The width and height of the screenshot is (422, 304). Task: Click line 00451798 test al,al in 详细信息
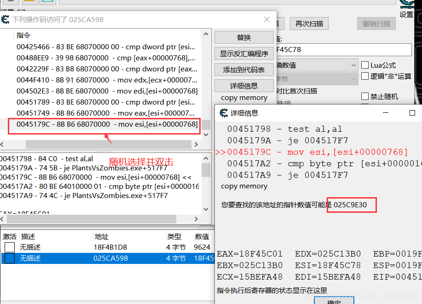[285, 129]
